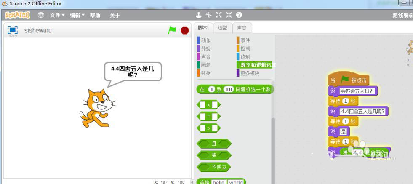Image resolution: width=413 pixels, height=184 pixels.
Task: Click the blue 动作 category color swatch
Action: coord(198,40)
